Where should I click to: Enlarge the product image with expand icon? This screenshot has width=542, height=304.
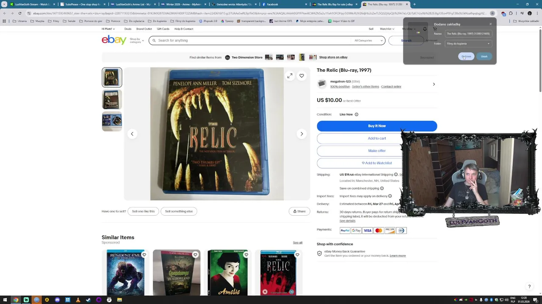290,76
